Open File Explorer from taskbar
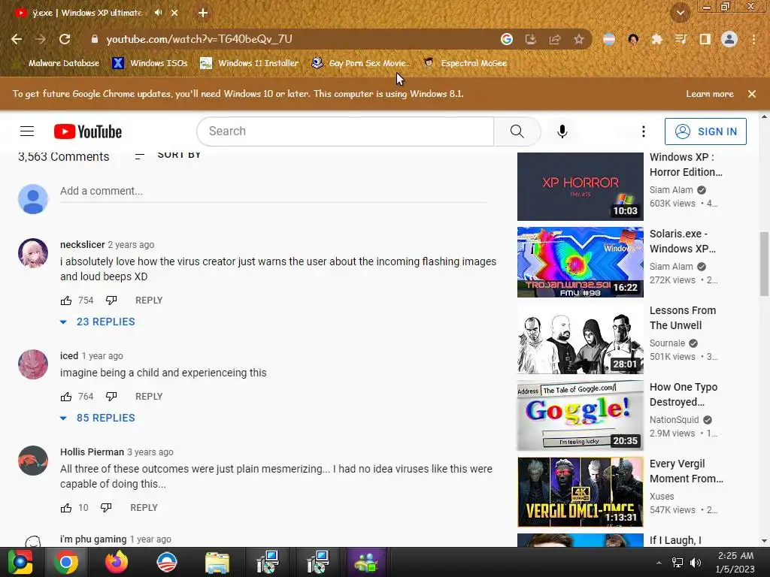The width and height of the screenshot is (770, 577). tap(217, 562)
